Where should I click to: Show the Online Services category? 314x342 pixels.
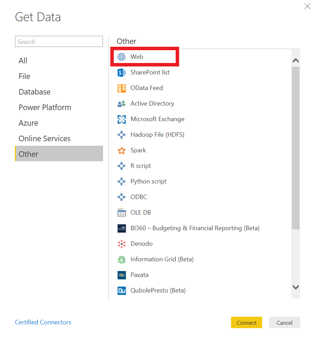tap(59, 139)
